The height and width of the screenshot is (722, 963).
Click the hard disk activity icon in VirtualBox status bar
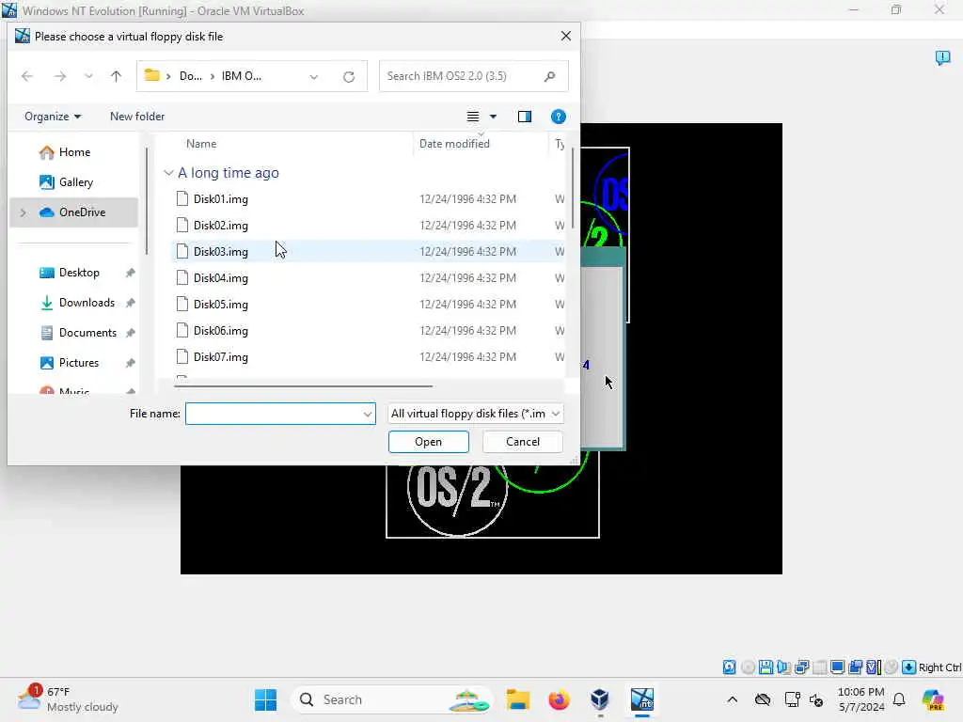click(x=729, y=667)
